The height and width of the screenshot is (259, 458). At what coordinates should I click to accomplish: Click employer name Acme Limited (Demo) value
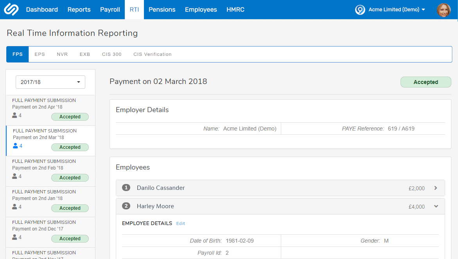(250, 129)
